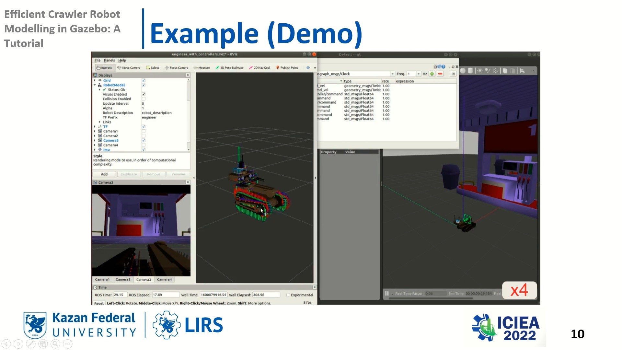
Task: Open the Panels menu
Action: pos(109,60)
